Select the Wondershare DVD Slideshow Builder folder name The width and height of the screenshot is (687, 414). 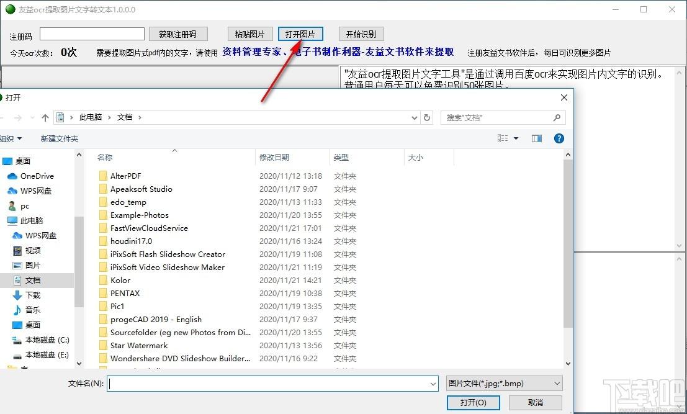tap(180, 358)
